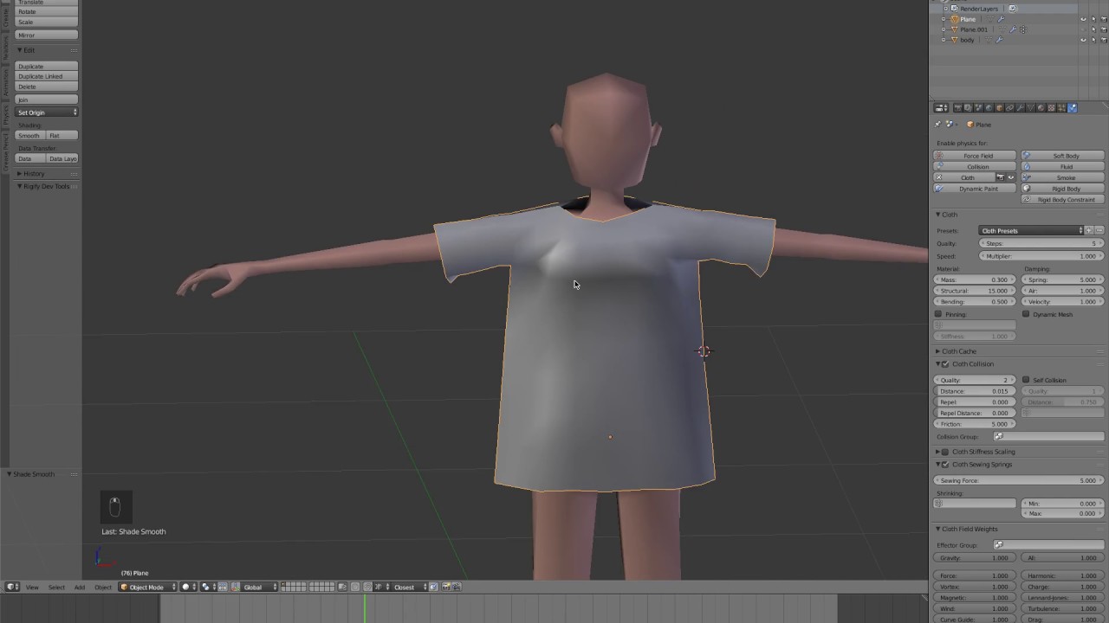Click the 3D view editor type icon
The height and width of the screenshot is (623, 1109).
13,587
